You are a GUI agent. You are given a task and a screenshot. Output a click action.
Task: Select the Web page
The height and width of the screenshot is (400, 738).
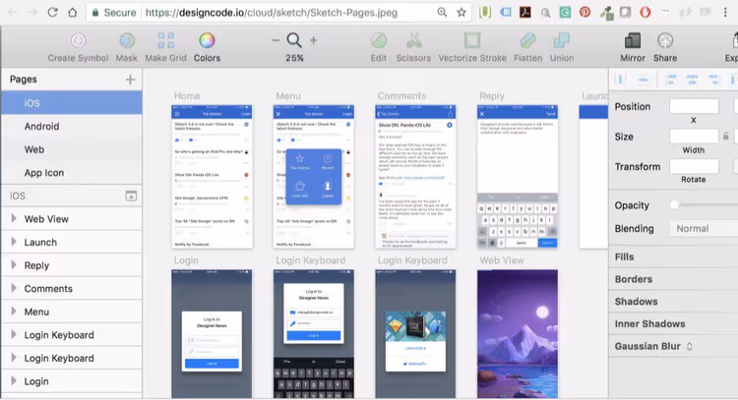click(72, 149)
